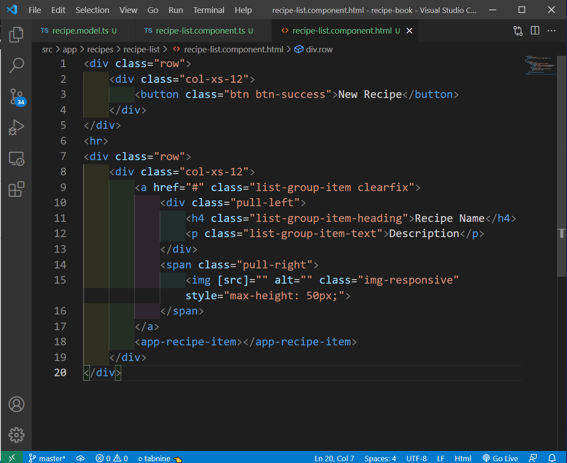567x463 pixels.
Task: Click 'Recipe Name' text on line 11
Action: pos(450,218)
